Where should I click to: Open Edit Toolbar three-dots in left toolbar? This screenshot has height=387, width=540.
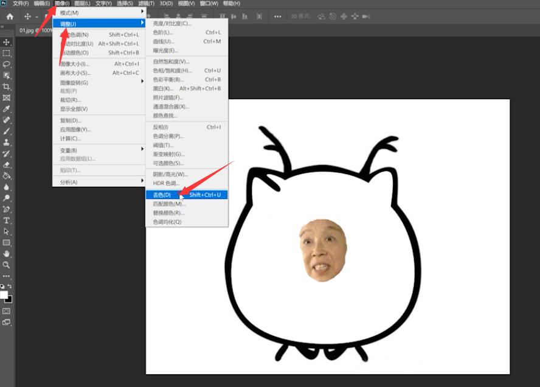point(6,276)
